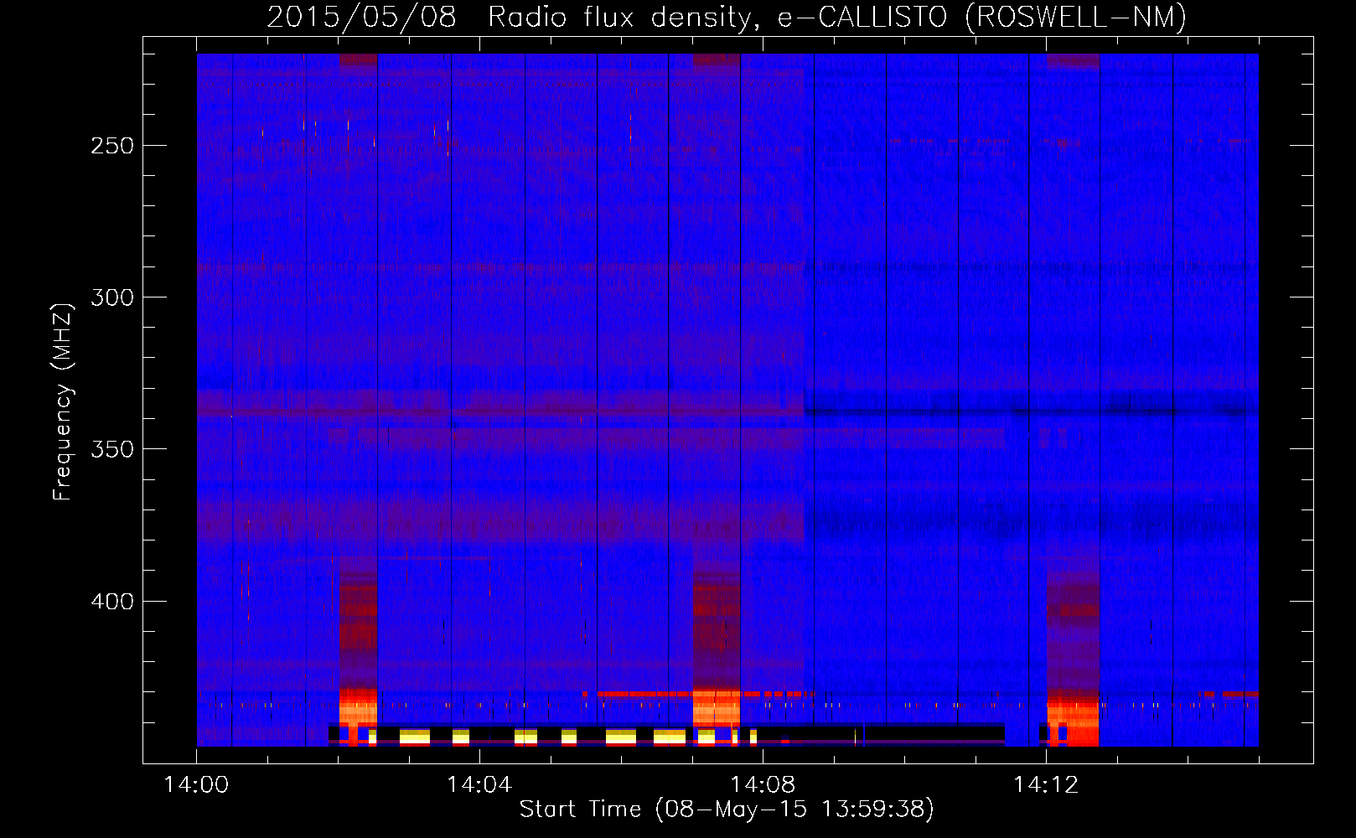Click the '250' frequency tick label

click(x=112, y=146)
